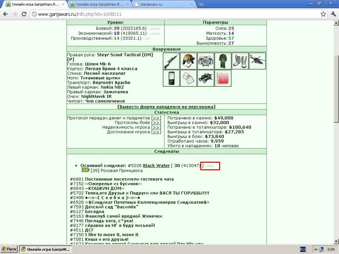Open Чип самолечения chipset link
The image size is (339, 254).
coord(105,101)
